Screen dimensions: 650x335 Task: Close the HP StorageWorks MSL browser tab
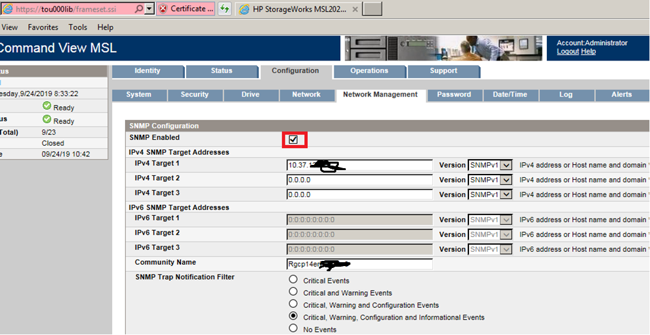click(x=355, y=8)
